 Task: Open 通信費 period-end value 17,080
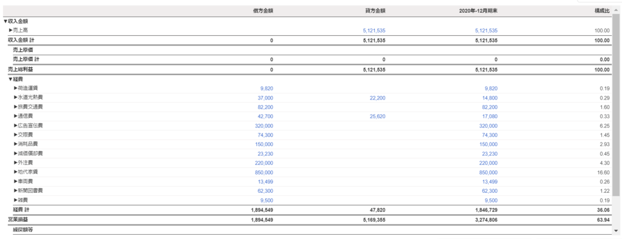click(490, 116)
